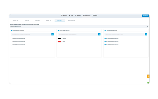Viewport: 158px width, 99px height.
Task: Switch to the Posti di lavoro tab
Action: click(70, 21)
